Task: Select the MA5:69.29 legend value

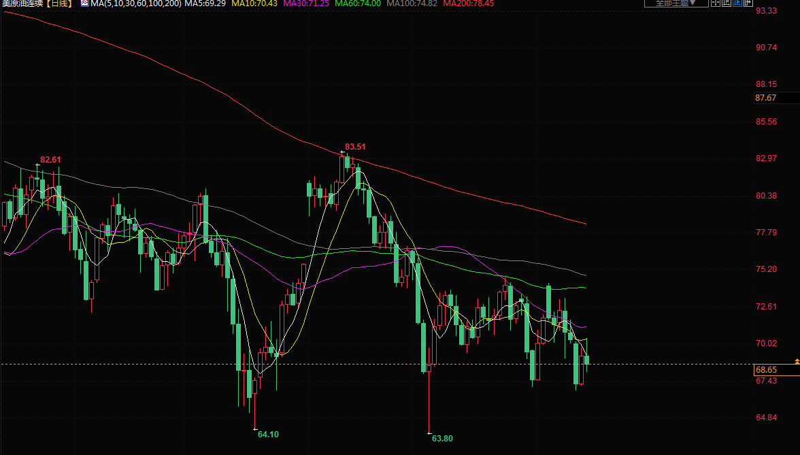Action: click(x=205, y=3)
